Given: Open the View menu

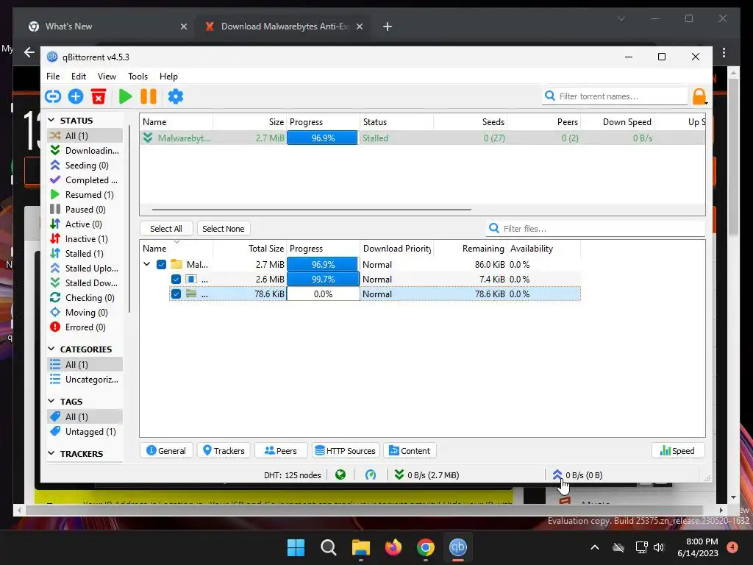Looking at the screenshot, I should 107,77.
